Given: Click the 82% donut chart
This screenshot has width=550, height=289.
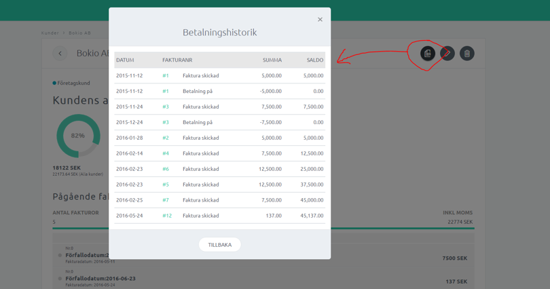Looking at the screenshot, I should [x=78, y=136].
